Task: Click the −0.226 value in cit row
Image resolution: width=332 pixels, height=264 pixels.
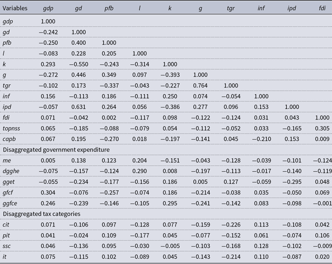Action: (231, 225)
